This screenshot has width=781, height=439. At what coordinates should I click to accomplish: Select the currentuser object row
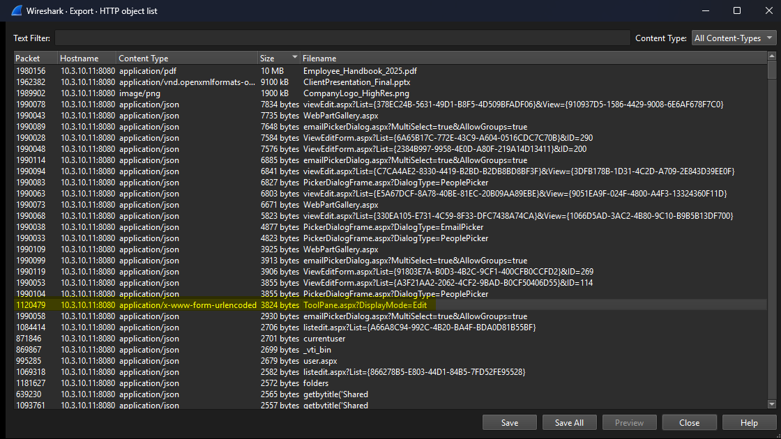click(x=324, y=339)
